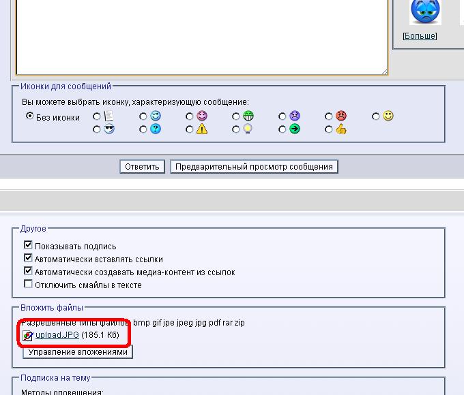464x395 pixels.
Task: Click the "Больше" smilies link
Action: [420, 36]
